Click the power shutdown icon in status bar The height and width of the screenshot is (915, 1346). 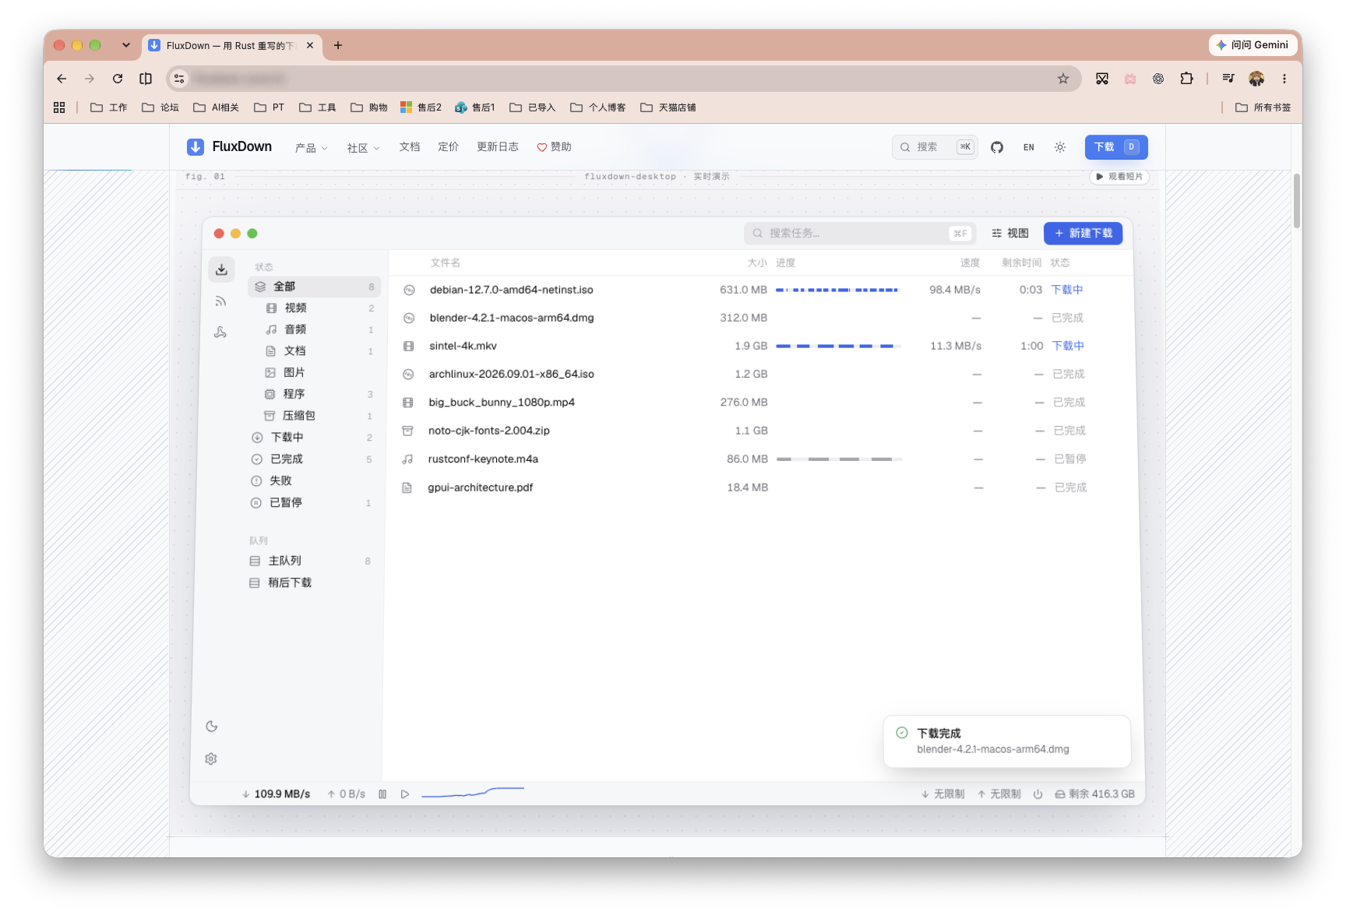coord(1038,794)
